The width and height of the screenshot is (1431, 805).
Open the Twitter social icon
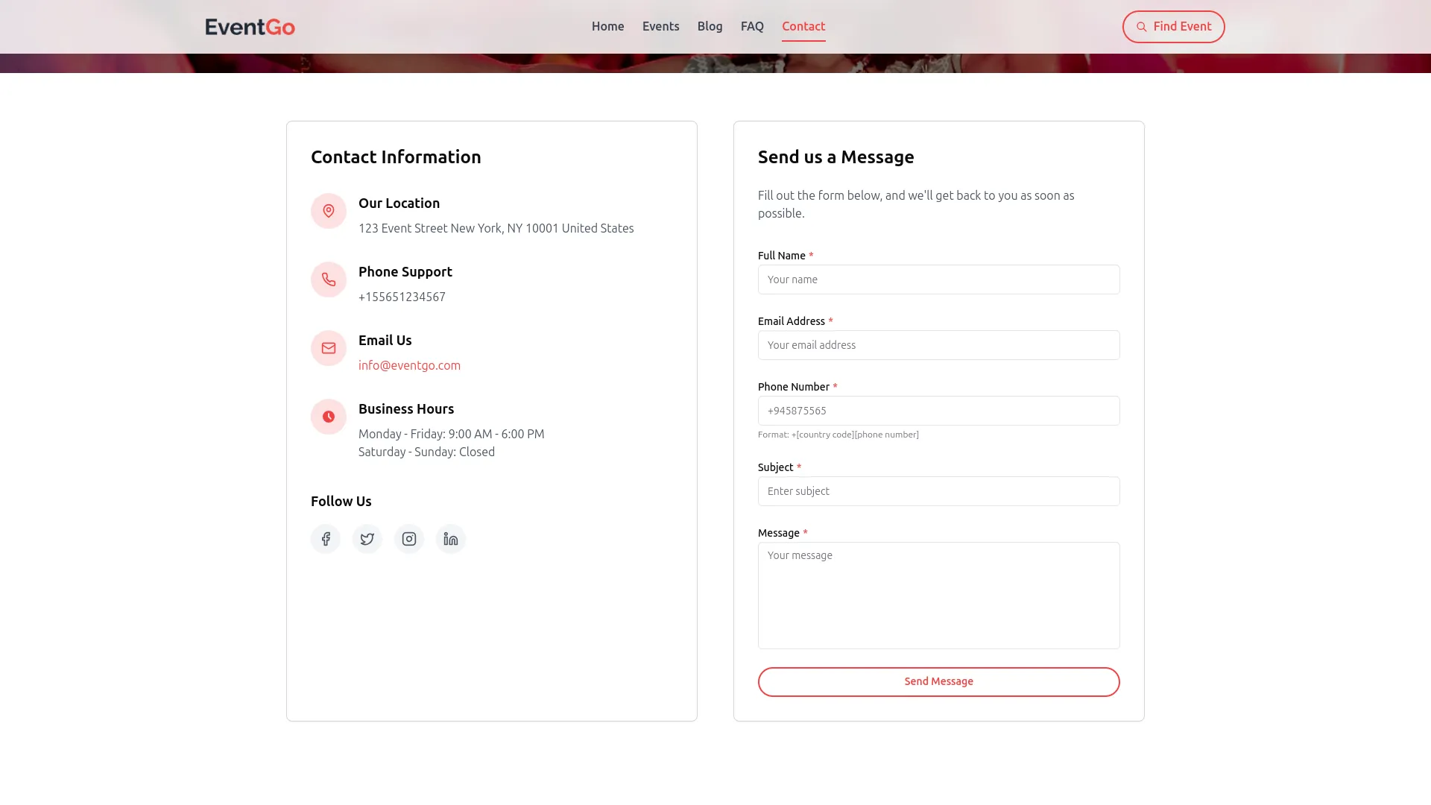click(x=367, y=539)
